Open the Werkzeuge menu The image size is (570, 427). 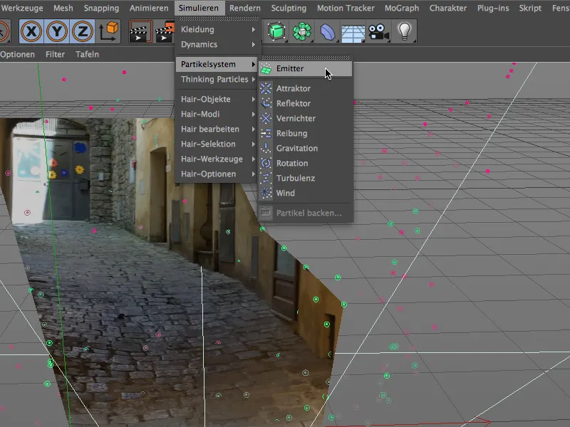pyautogui.click(x=22, y=8)
